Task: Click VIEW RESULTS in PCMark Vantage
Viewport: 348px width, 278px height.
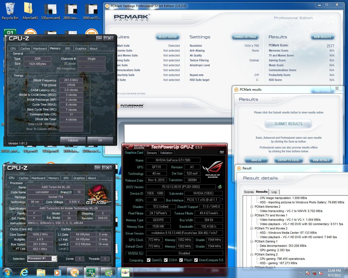Action: coord(322,37)
